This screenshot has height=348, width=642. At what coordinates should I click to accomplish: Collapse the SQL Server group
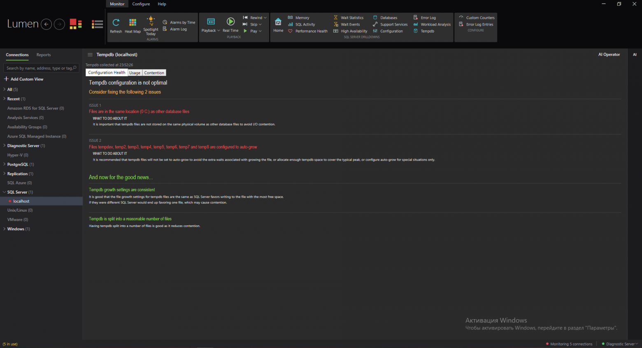[x=4, y=192]
